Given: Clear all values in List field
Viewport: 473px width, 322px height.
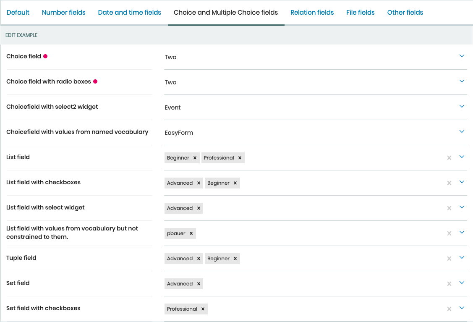Looking at the screenshot, I should (x=449, y=158).
